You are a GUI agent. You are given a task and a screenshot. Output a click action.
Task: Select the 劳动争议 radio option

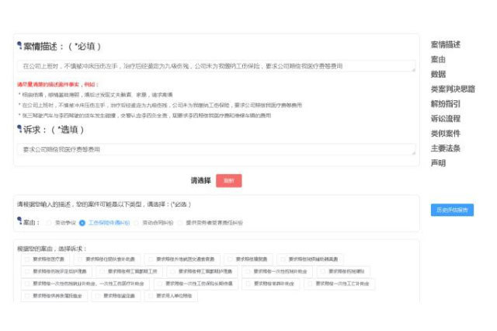click(48, 223)
